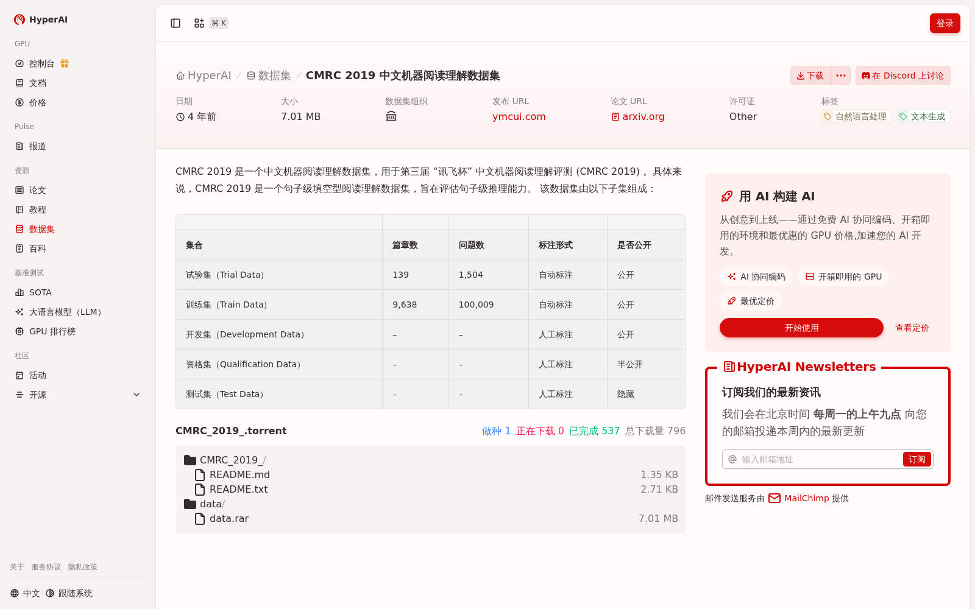Open the three-dots more options menu
Viewport: 975px width, 609px height.
point(841,76)
